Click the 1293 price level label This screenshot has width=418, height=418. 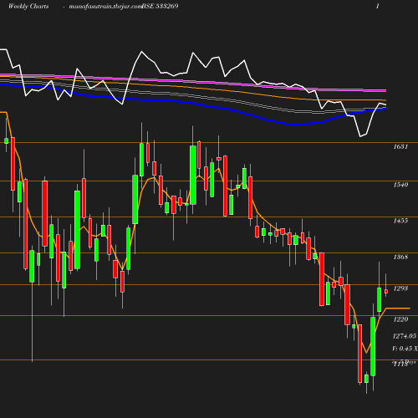pyautogui.click(x=400, y=288)
